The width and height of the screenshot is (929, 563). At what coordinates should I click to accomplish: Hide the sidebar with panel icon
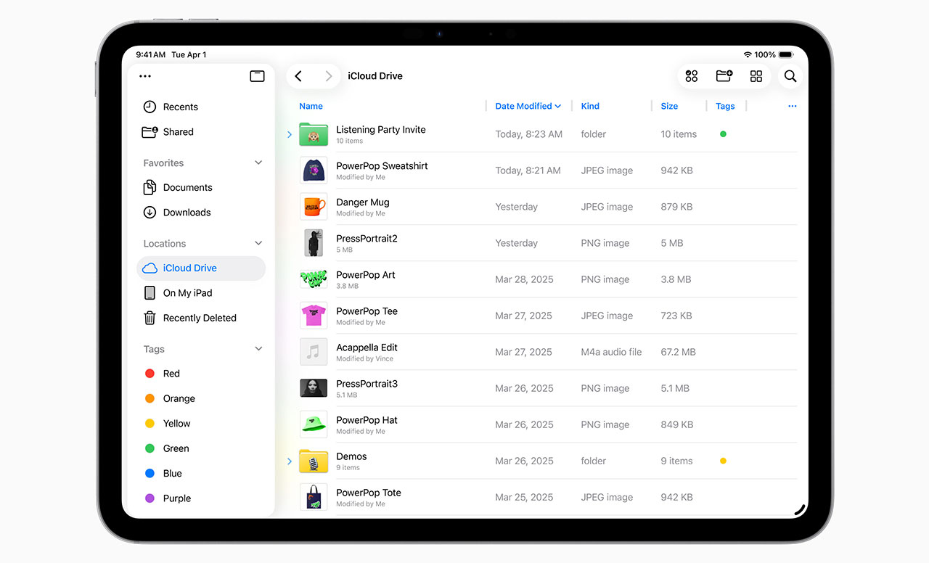click(x=257, y=76)
